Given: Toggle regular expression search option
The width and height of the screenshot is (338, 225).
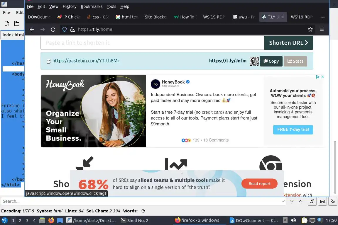Looking at the screenshot, I should coord(333,201).
